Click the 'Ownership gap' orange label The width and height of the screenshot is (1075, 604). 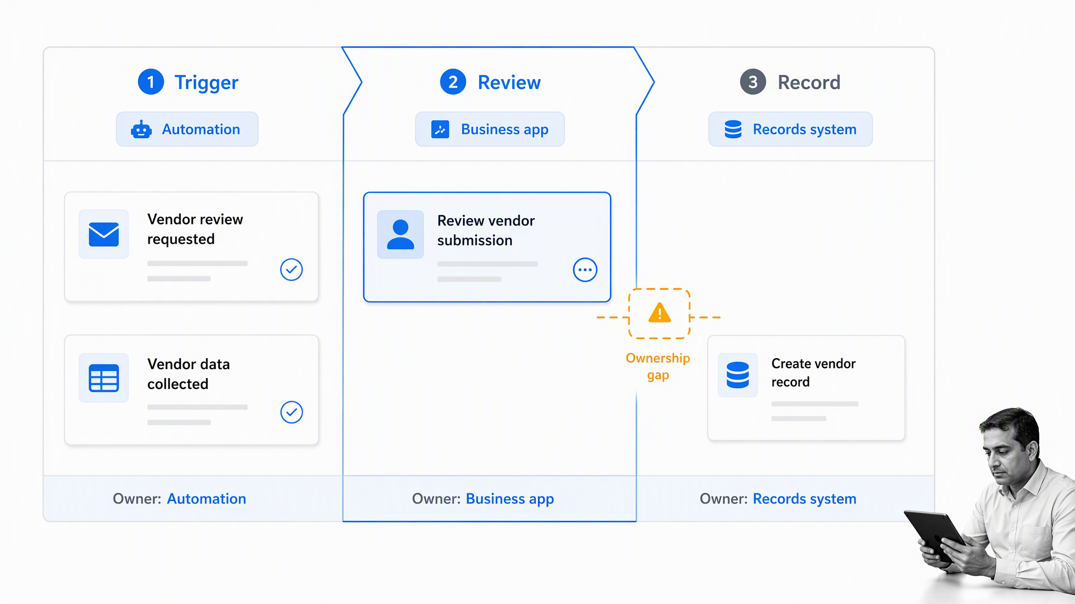[x=658, y=366]
